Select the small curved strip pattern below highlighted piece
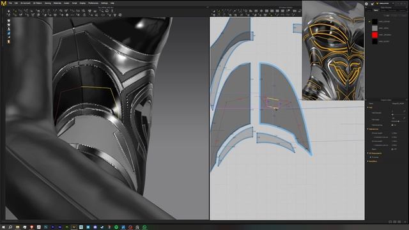Screen dimensions: 409x230 tap(275, 142)
